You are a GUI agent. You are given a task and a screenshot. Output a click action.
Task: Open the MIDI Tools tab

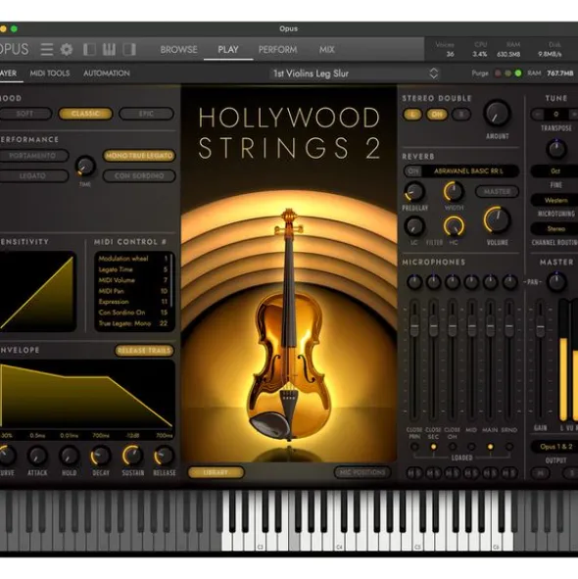click(50, 73)
